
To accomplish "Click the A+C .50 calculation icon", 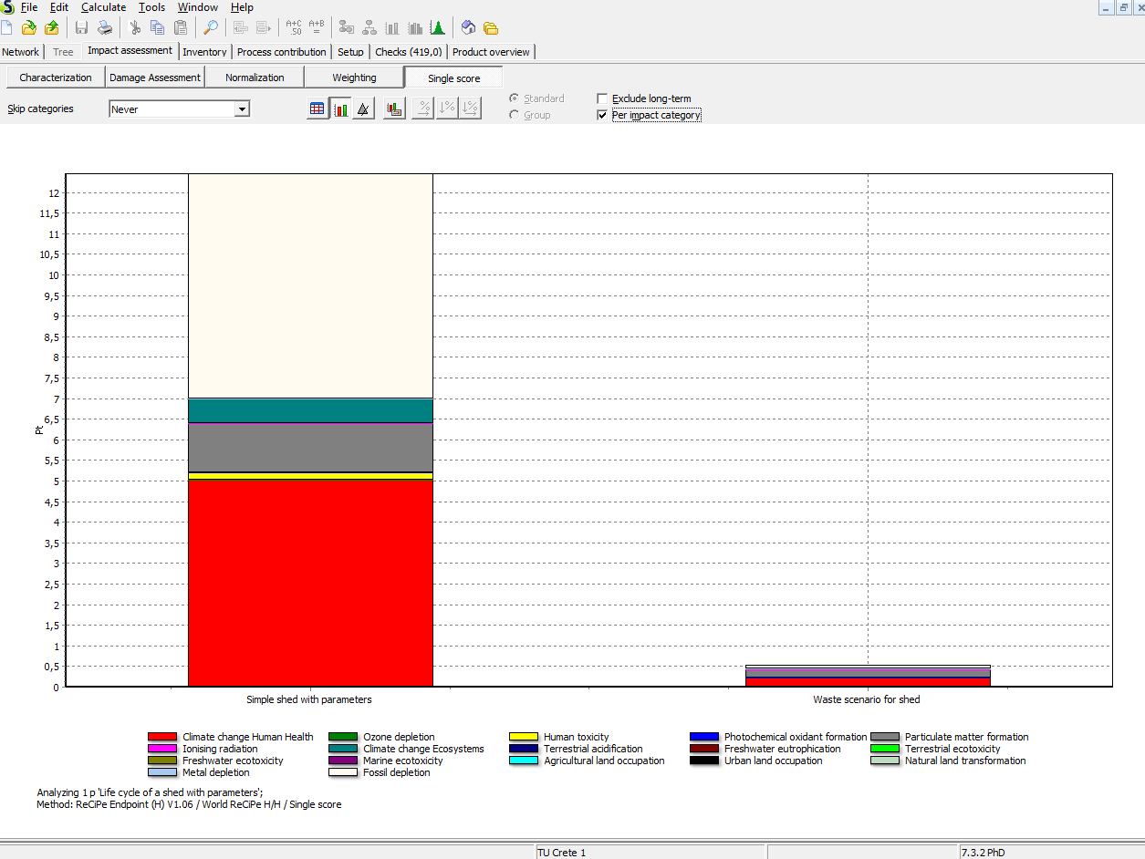I will pos(294,28).
